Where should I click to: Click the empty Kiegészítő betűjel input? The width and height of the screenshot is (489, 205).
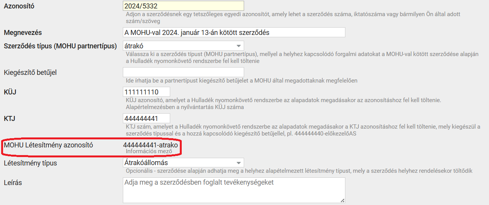tap(184, 72)
